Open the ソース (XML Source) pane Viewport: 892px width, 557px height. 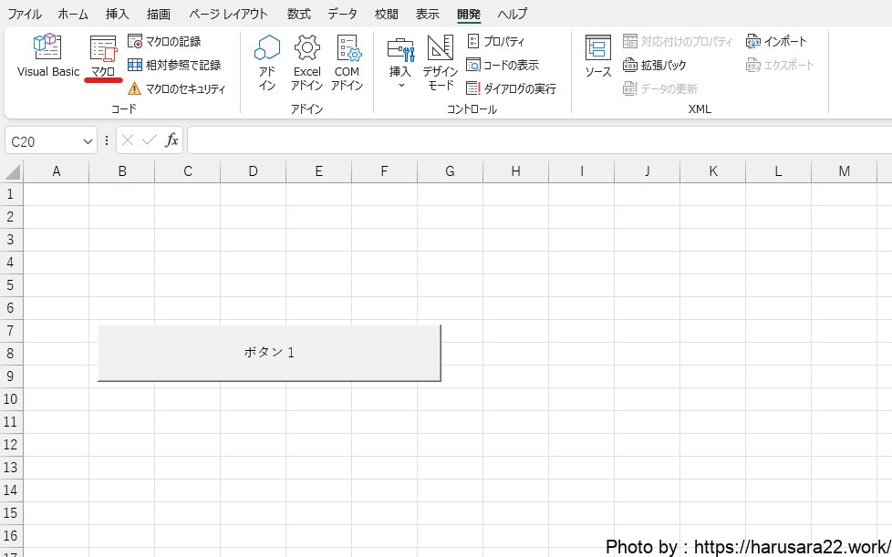pos(598,57)
